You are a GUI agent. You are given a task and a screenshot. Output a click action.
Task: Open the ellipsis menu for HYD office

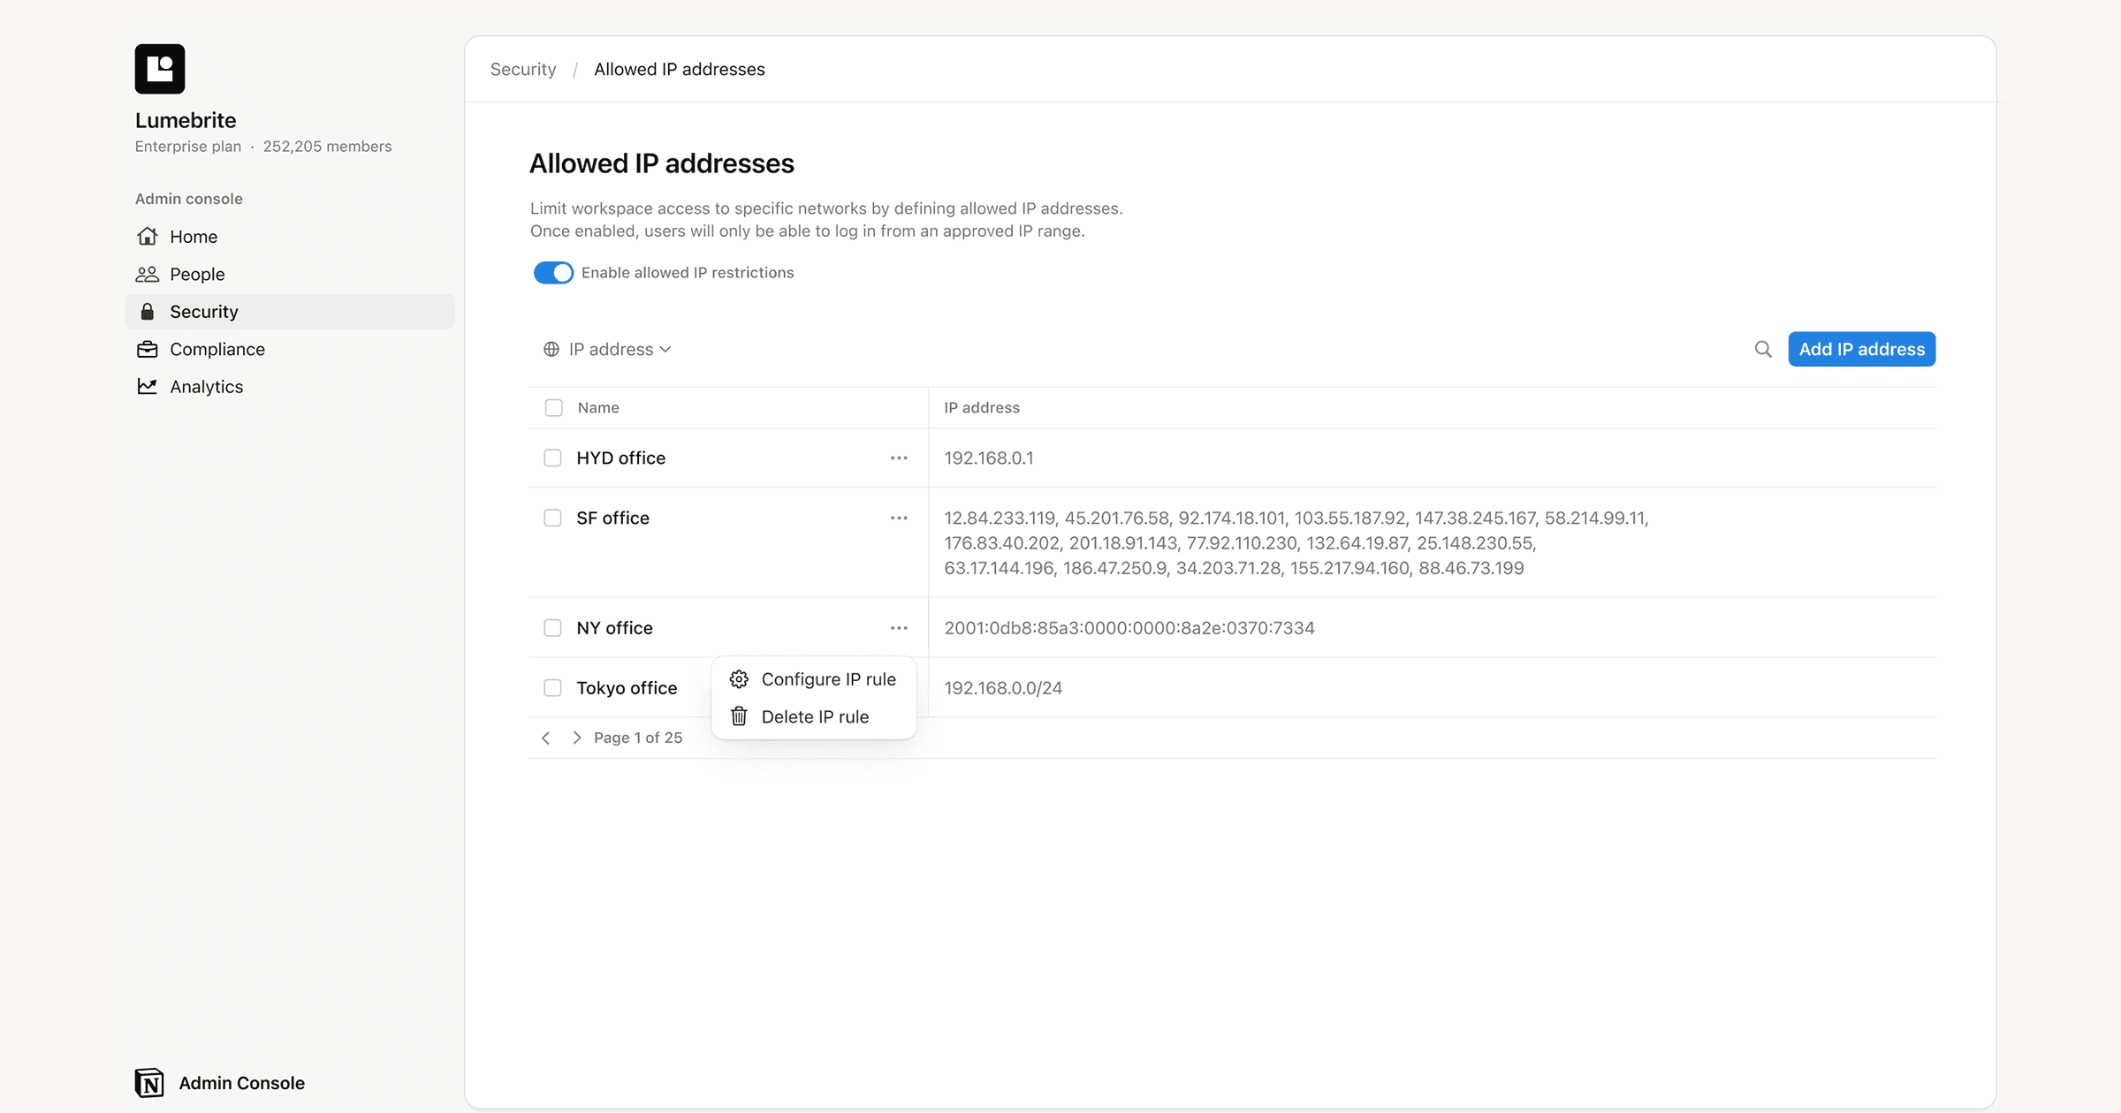[x=899, y=458]
